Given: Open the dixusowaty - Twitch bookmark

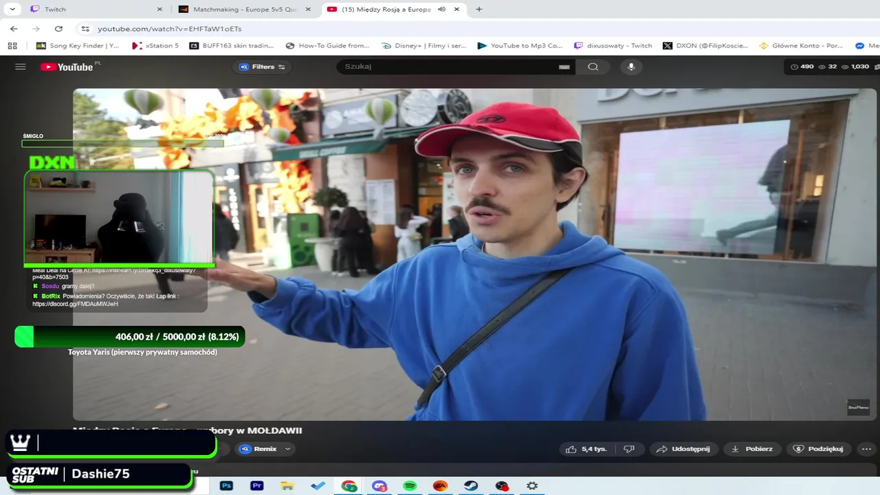Looking at the screenshot, I should tap(613, 46).
